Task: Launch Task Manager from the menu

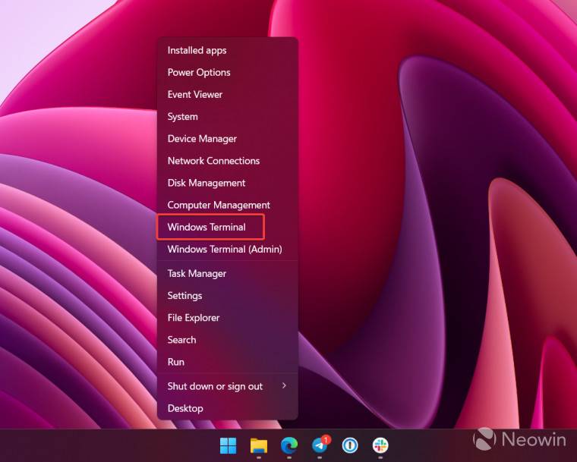Action: pyautogui.click(x=197, y=273)
